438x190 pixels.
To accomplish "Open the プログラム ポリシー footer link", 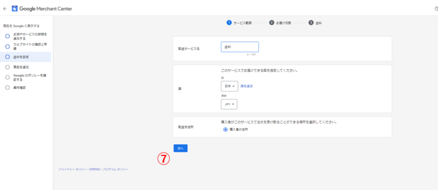I will click(x=115, y=169).
